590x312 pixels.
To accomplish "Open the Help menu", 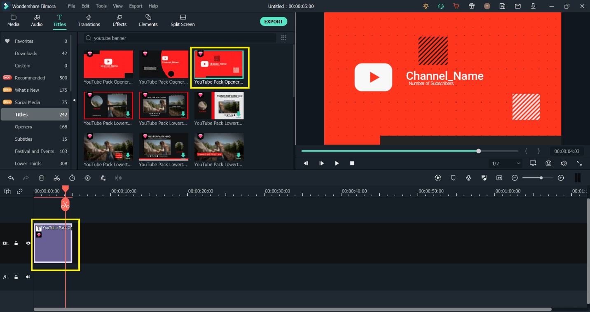I will (x=153, y=6).
